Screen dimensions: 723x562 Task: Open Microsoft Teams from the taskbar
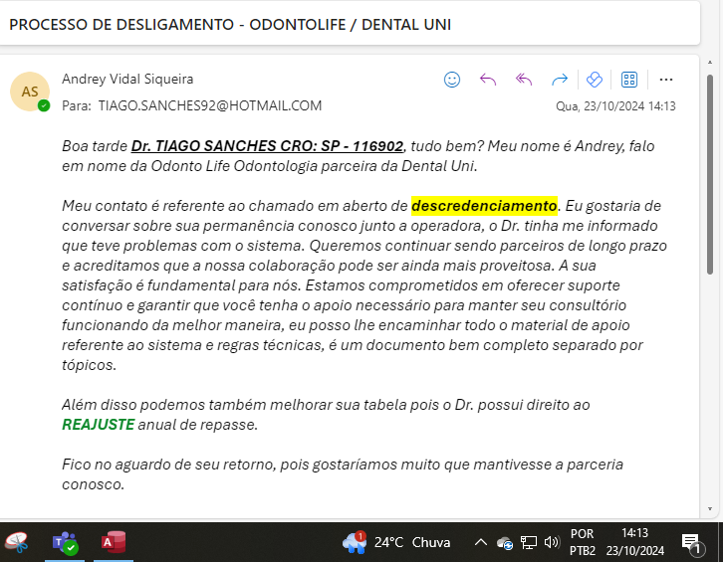[x=65, y=542]
